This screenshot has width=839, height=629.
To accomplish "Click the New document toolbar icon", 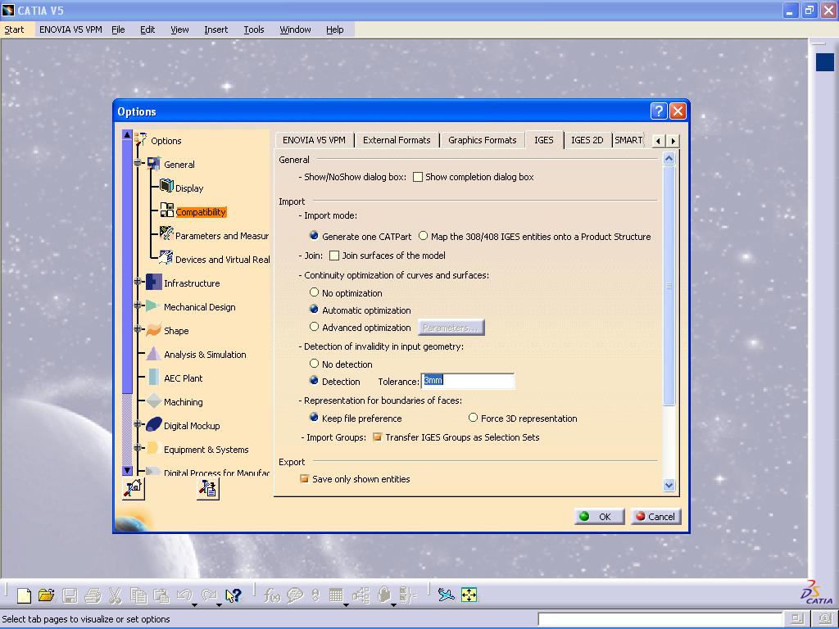I will [24, 595].
